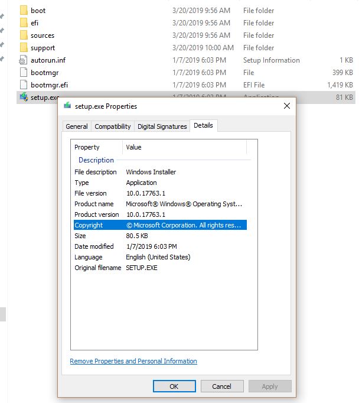359x403 pixels.
Task: Select the File version row
Action: point(160,193)
